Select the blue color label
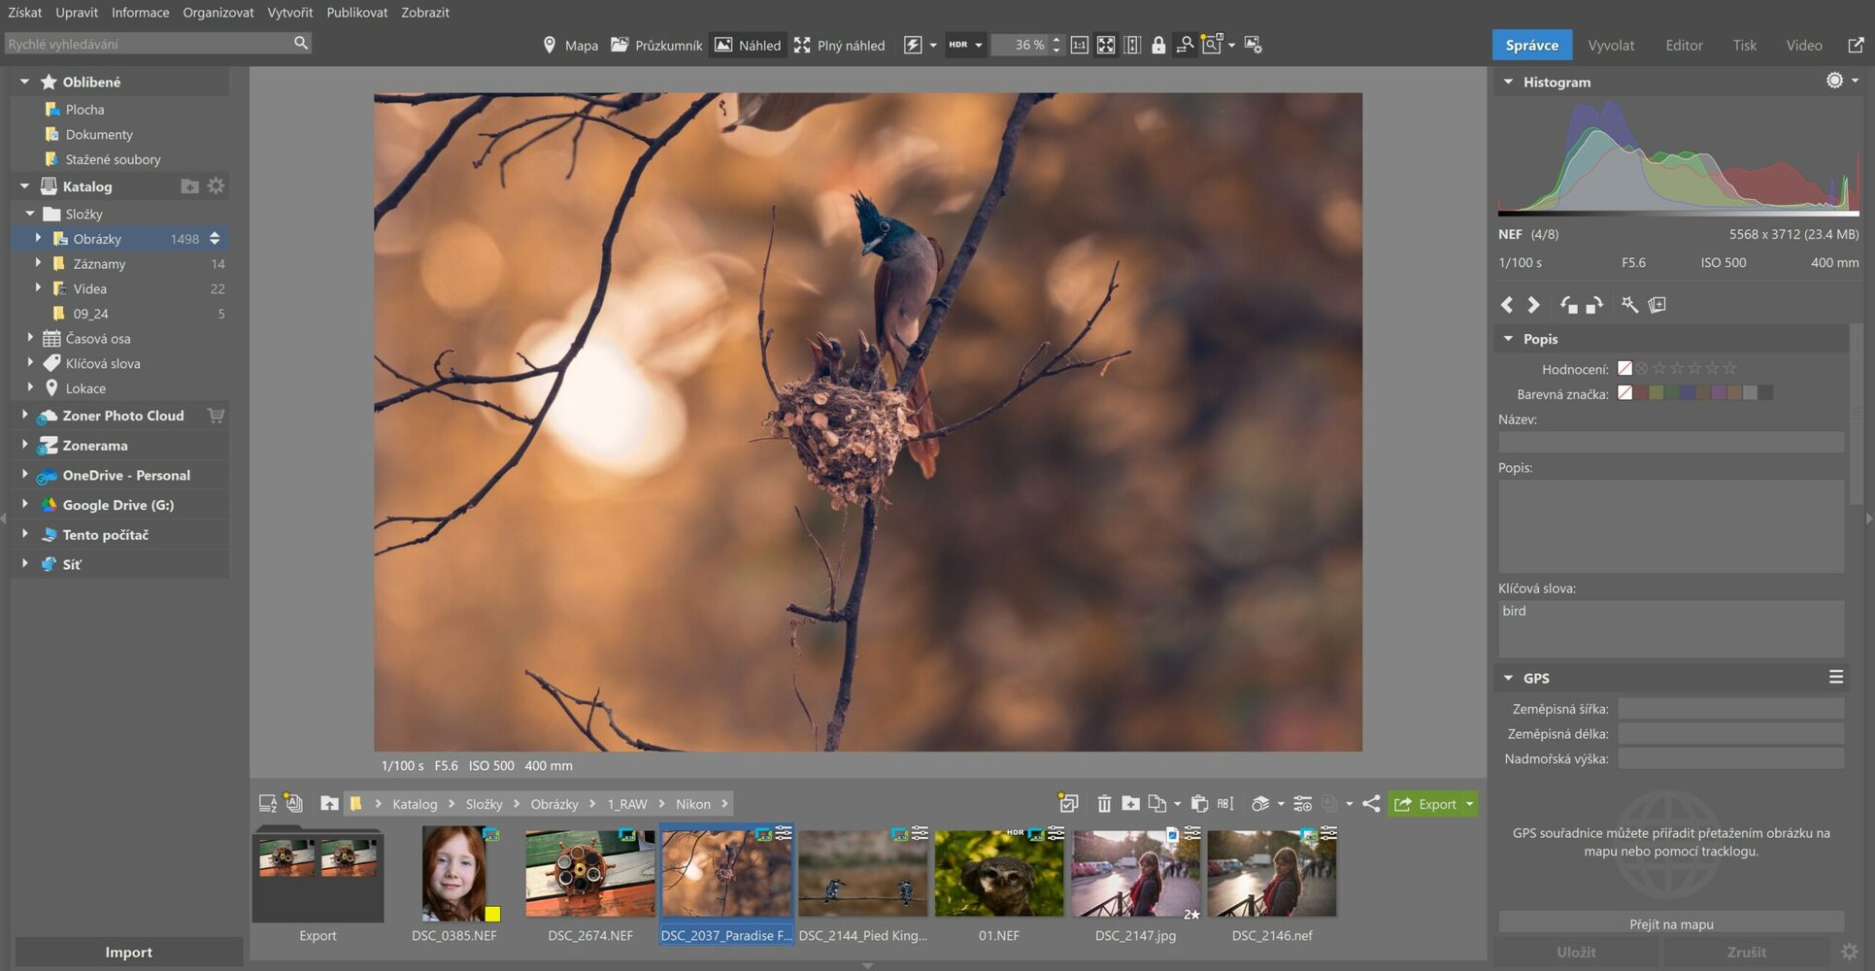This screenshot has width=1875, height=971. pyautogui.click(x=1688, y=393)
